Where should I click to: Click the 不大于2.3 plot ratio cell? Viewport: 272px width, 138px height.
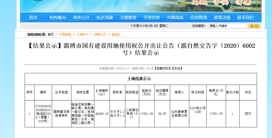pyautogui.click(x=117, y=114)
